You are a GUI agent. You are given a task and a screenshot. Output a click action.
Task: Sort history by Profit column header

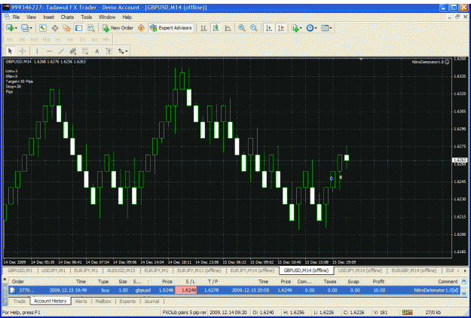click(x=378, y=282)
